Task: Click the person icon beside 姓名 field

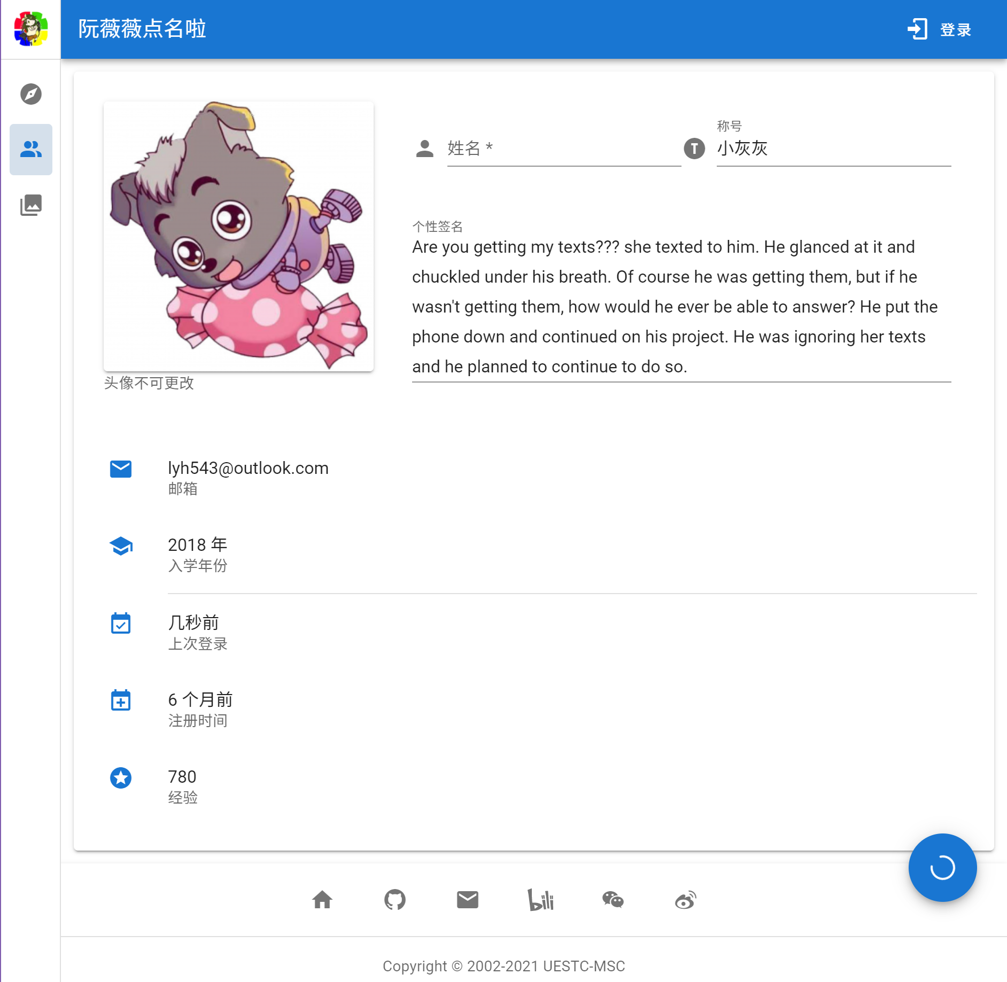Action: point(425,149)
